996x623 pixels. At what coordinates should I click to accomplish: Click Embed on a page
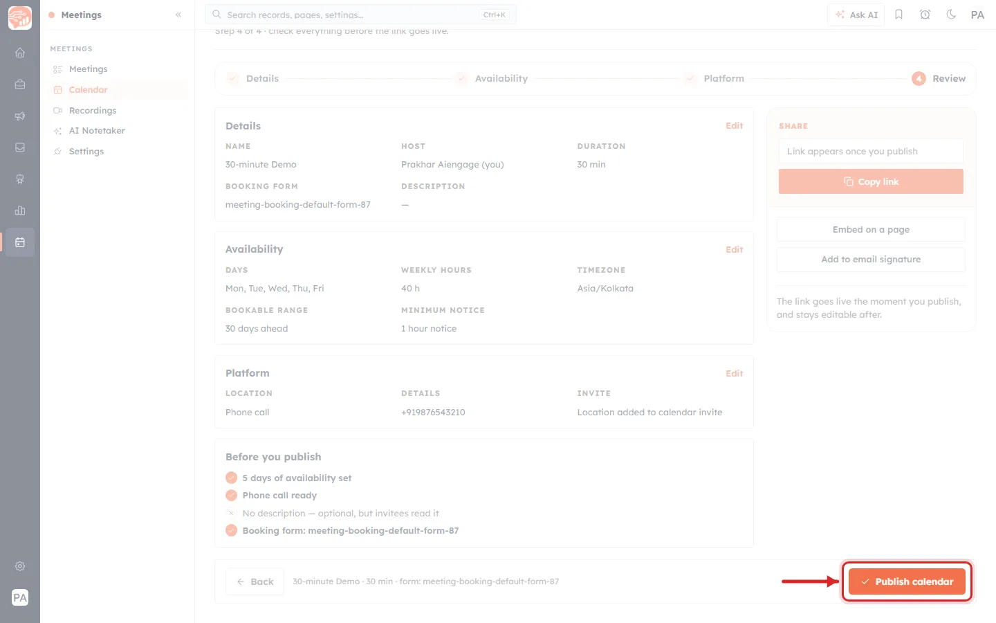pos(871,230)
